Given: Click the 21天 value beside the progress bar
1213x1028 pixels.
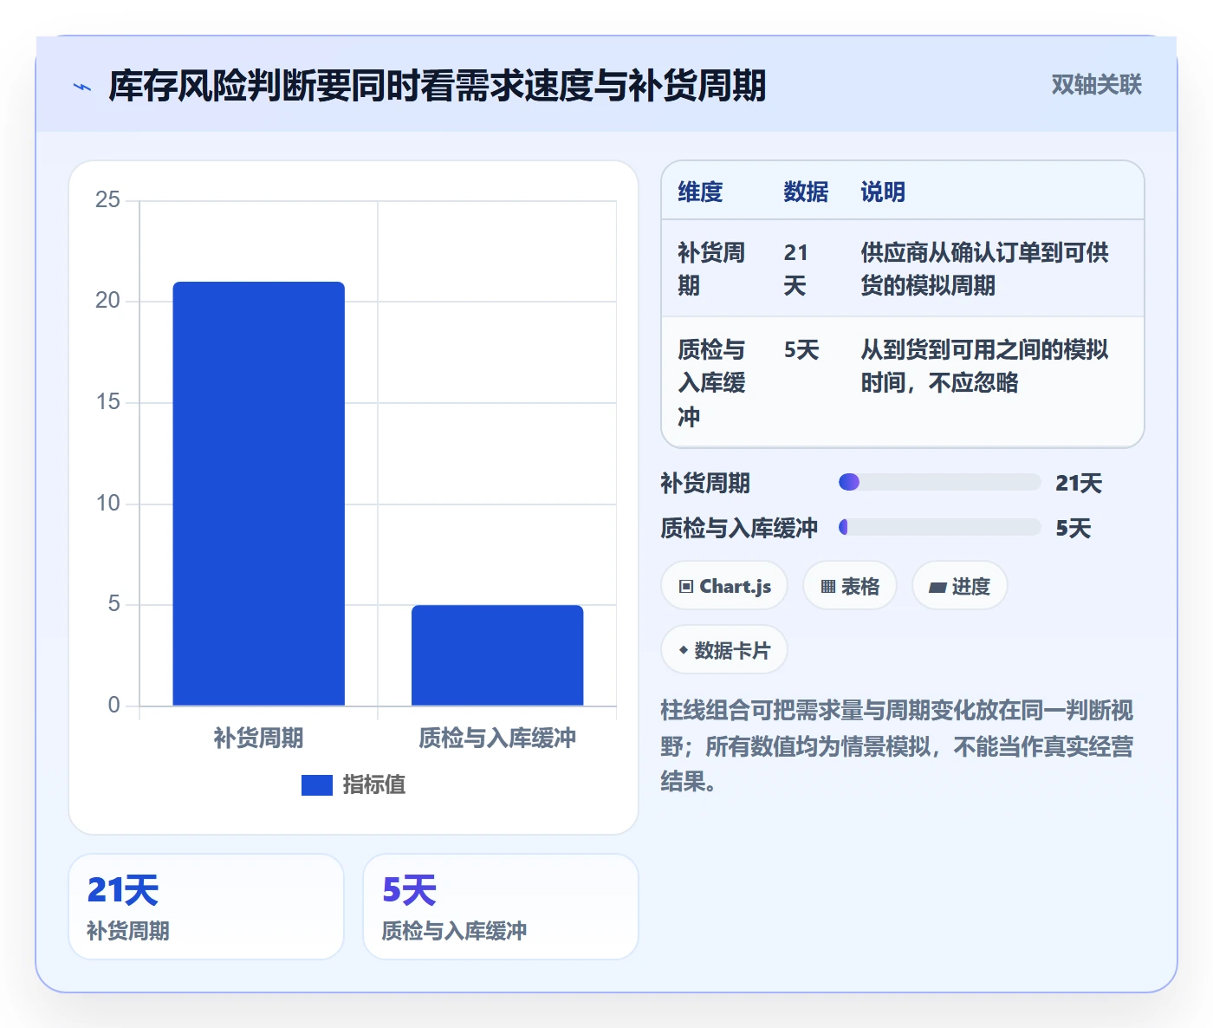Looking at the screenshot, I should pos(1079,483).
